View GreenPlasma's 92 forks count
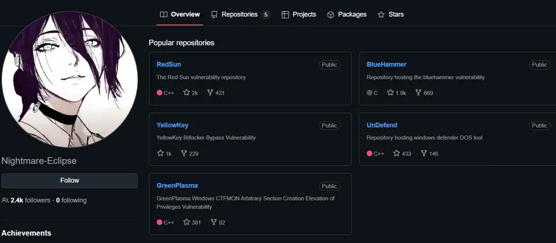This screenshot has width=556, height=243. tap(222, 223)
